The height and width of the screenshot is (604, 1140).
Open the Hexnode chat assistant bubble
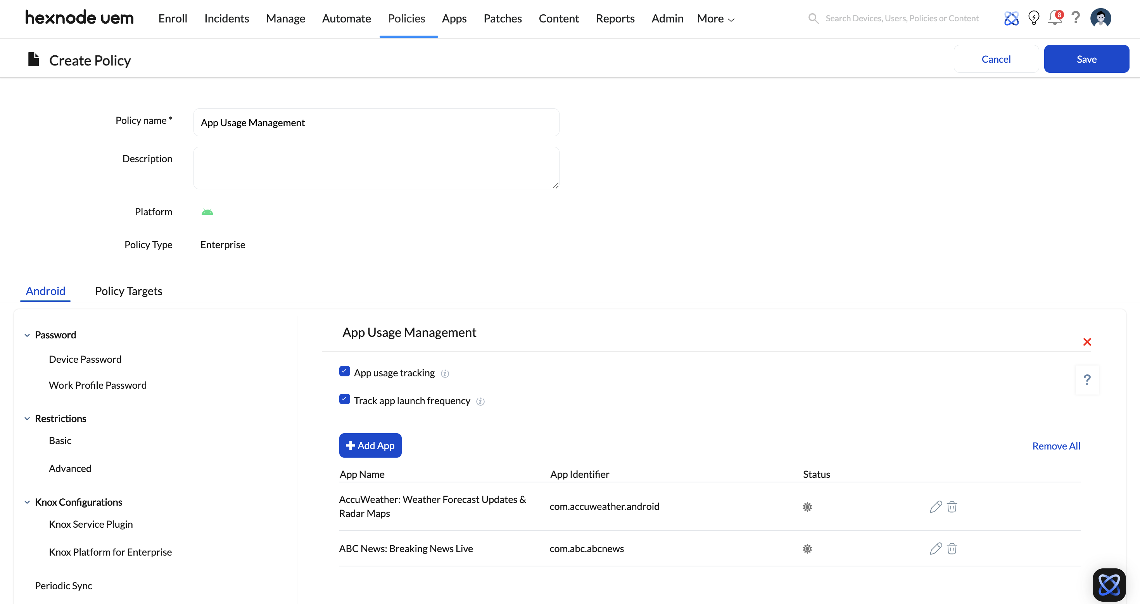(x=1109, y=585)
